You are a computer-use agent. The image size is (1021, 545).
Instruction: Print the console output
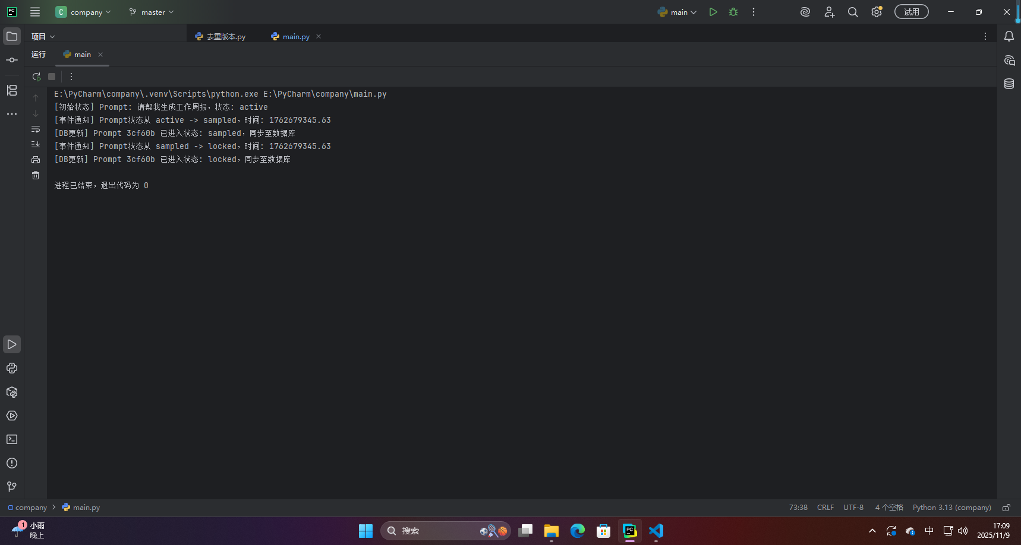pos(36,160)
